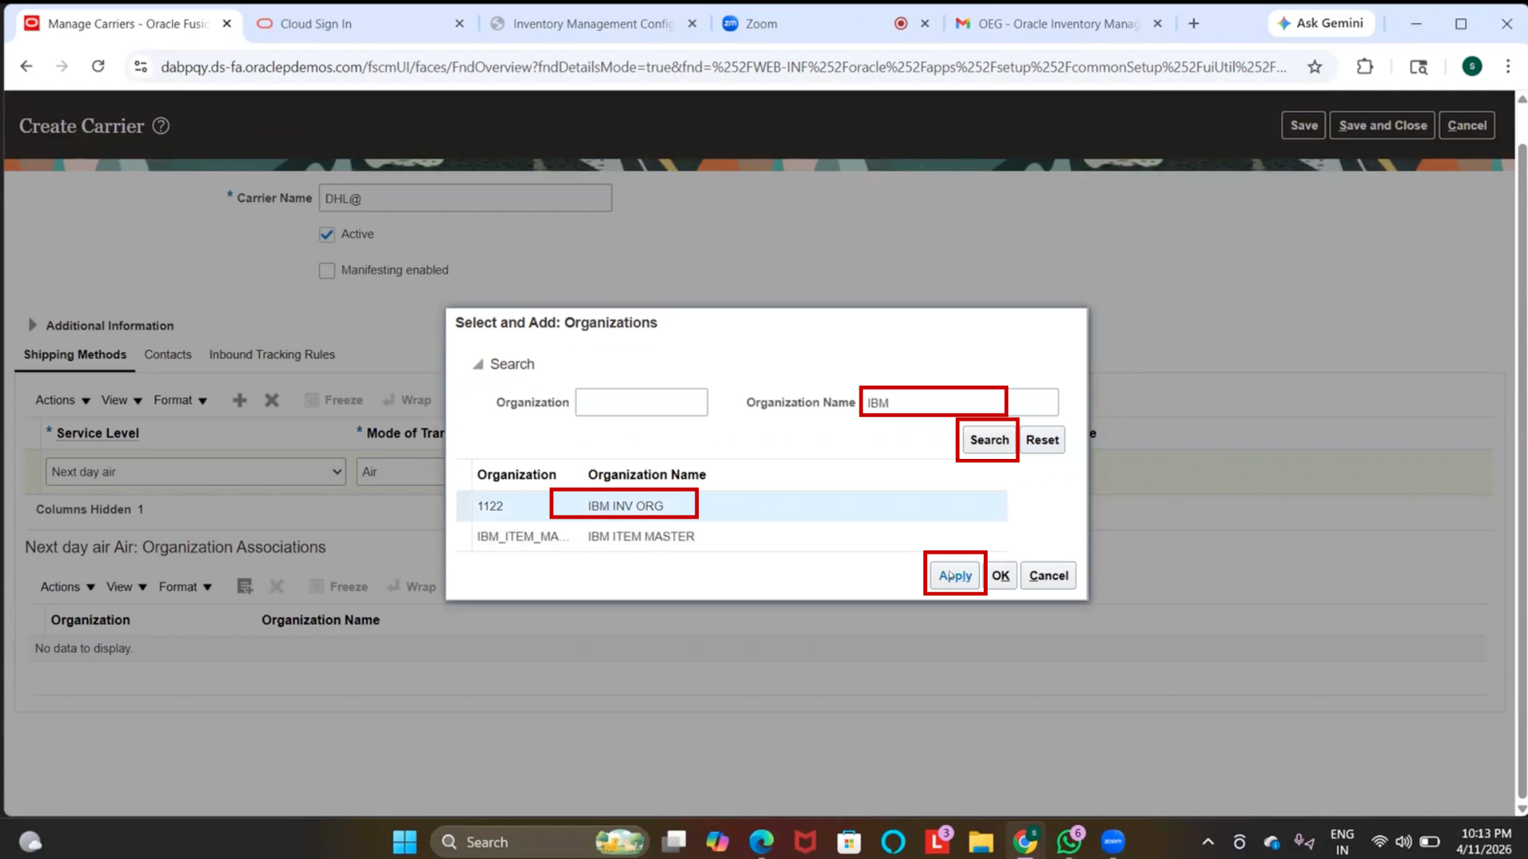Bookmark this page with the star icon
1528x859 pixels.
(1315, 67)
